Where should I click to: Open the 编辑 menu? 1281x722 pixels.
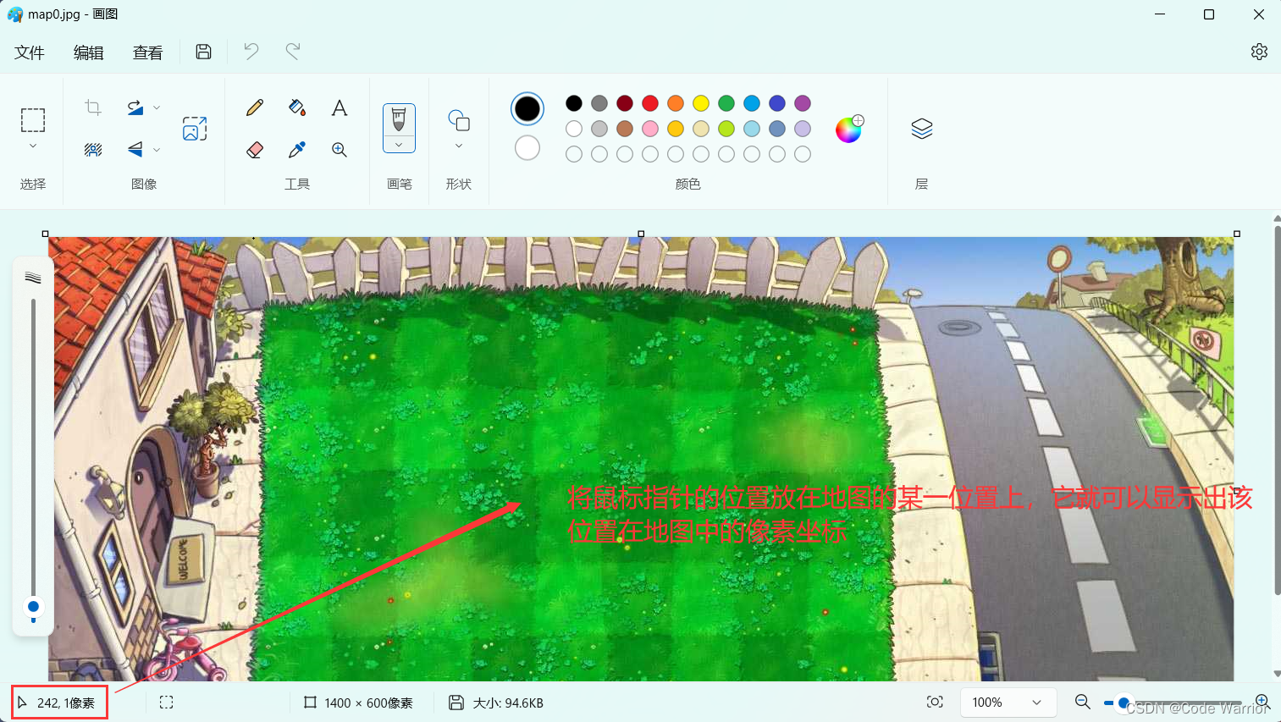pyautogui.click(x=89, y=52)
